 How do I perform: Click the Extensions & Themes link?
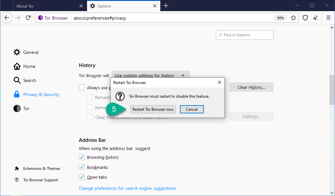[37, 169]
